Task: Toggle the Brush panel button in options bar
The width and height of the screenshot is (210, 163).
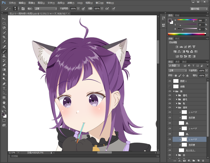Action: 23,9
